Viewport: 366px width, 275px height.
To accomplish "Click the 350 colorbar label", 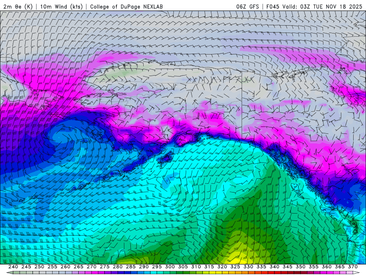I will click(301, 267).
